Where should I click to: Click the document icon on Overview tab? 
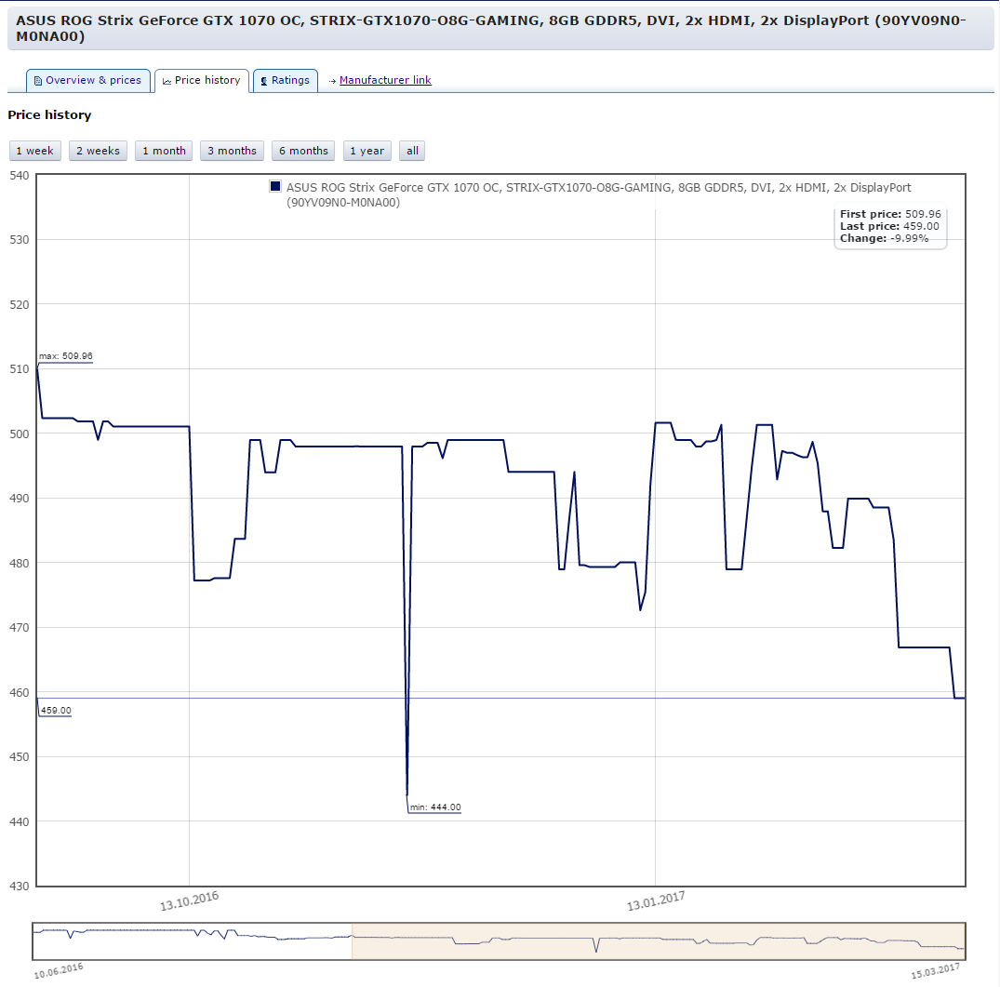click(x=37, y=81)
